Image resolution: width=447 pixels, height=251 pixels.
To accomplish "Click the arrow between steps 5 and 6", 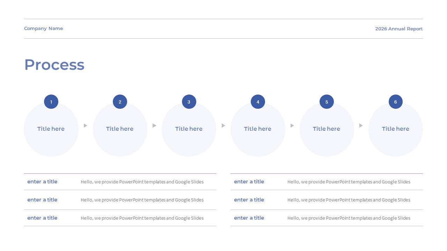I will 361,125.
